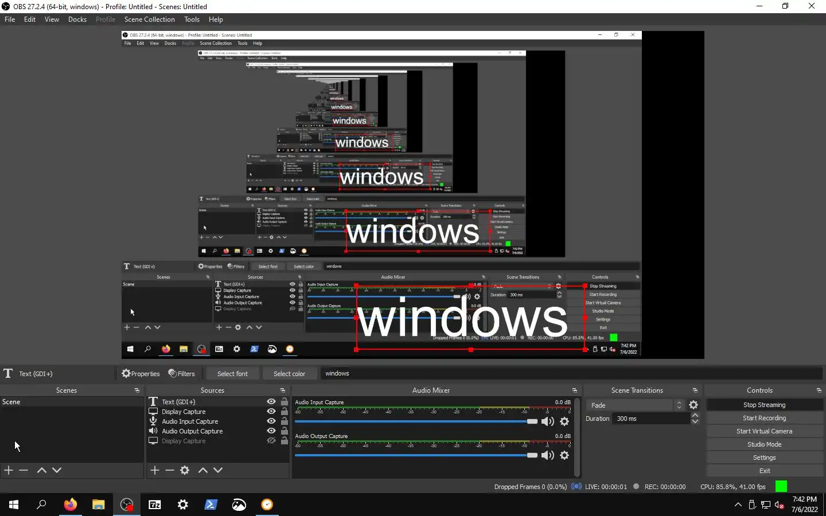Click Select color button
The image size is (826, 516).
pyautogui.click(x=289, y=374)
